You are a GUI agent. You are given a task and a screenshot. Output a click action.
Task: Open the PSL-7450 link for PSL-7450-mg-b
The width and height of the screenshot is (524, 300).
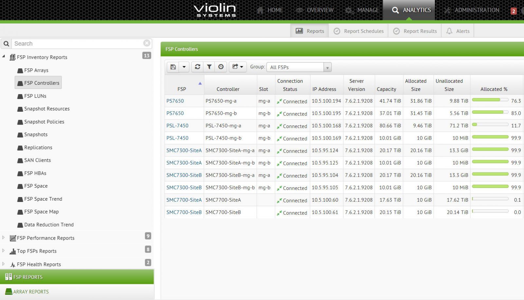(177, 138)
